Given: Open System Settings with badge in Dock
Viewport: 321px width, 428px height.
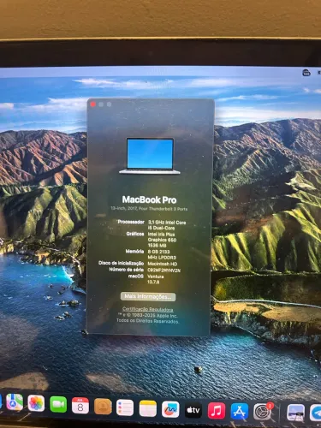Looking at the screenshot, I should (263, 412).
